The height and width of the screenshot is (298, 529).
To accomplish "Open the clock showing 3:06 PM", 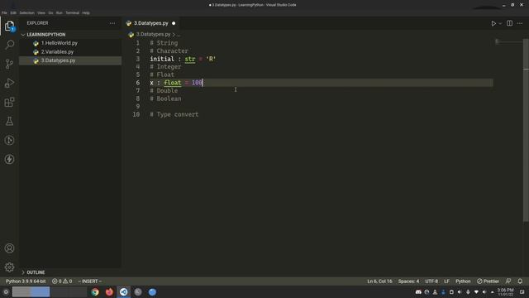I will tap(505, 292).
